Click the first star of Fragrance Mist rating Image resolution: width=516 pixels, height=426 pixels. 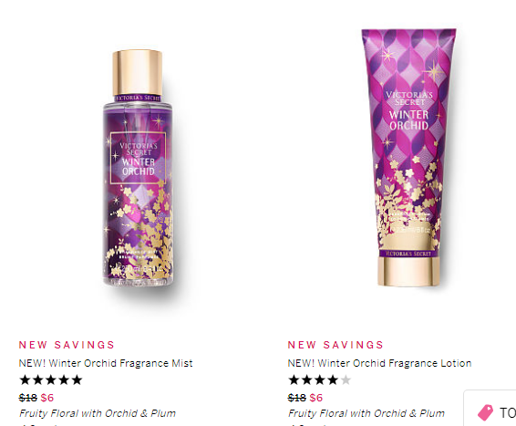click(x=25, y=379)
